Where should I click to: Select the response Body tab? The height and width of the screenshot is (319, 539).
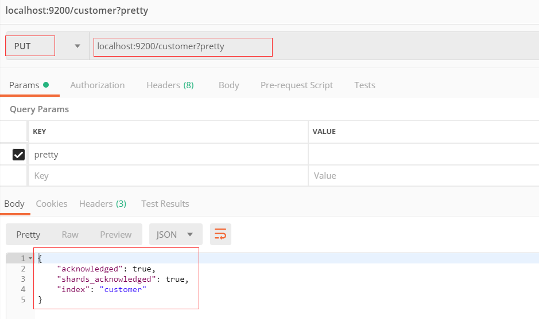point(14,204)
